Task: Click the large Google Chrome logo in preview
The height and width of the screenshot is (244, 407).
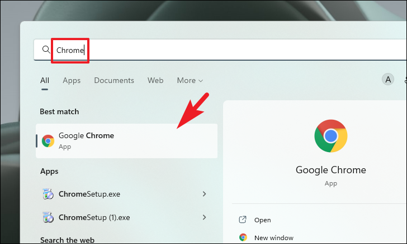Action: point(331,136)
